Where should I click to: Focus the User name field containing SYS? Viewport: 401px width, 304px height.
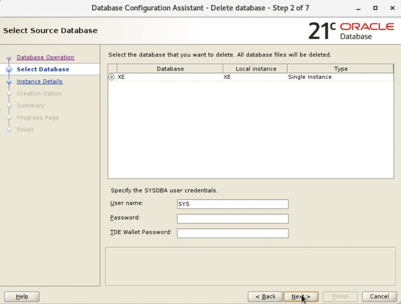(233, 204)
